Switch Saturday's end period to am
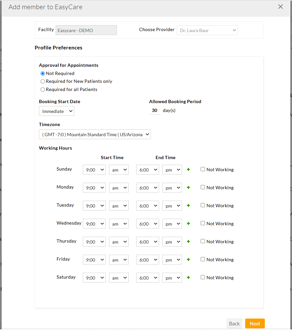 click(172, 277)
